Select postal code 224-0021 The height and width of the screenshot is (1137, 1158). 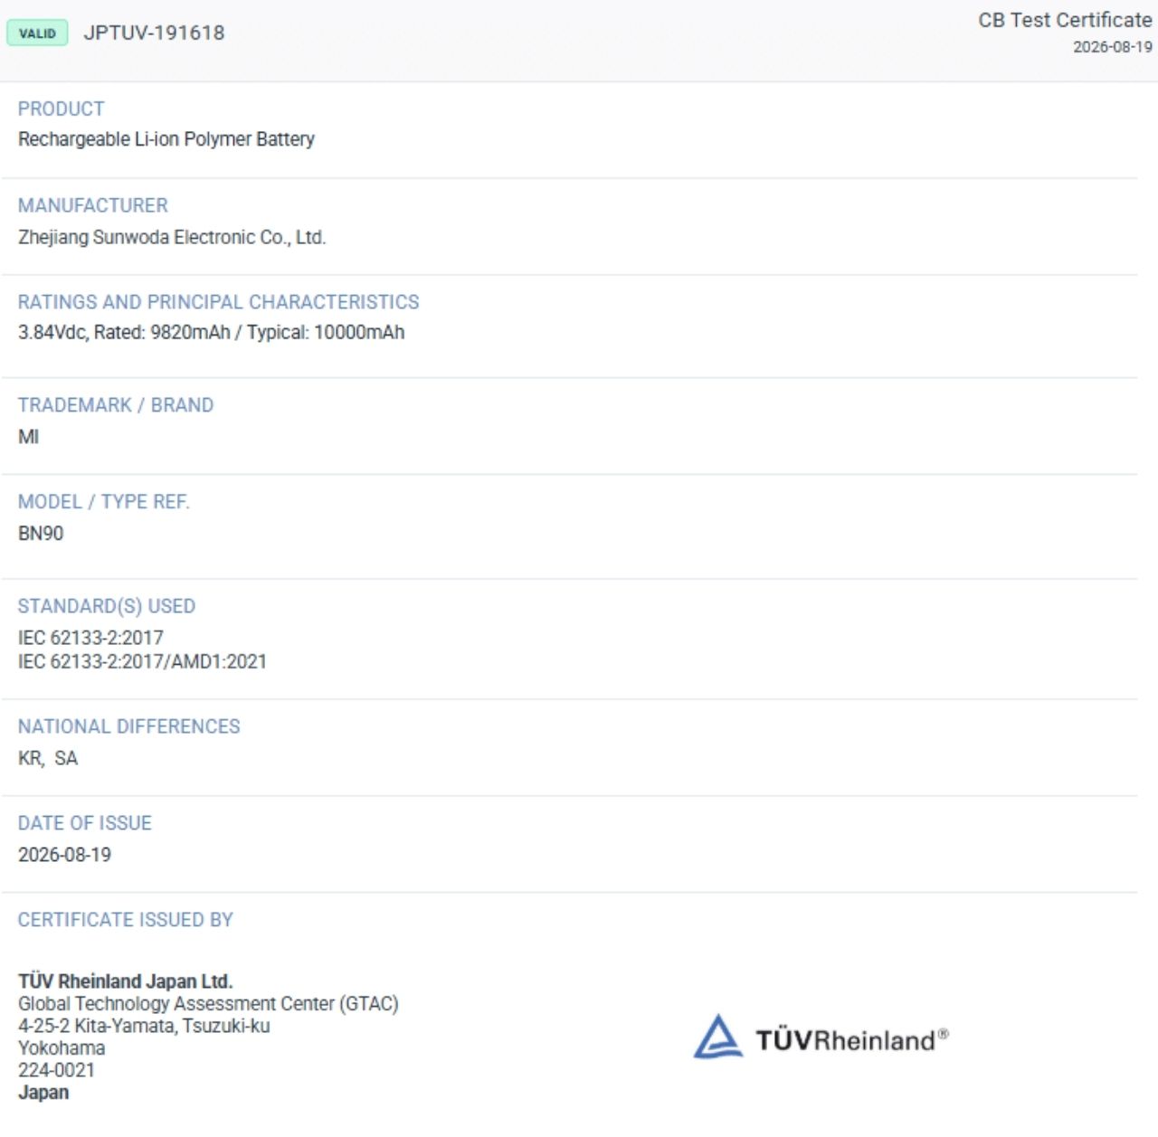coord(56,1070)
